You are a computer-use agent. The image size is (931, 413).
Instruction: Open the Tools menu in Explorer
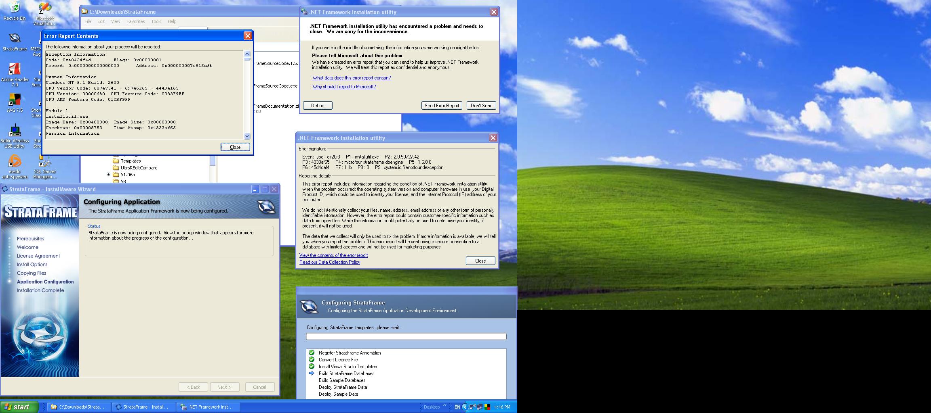[156, 21]
